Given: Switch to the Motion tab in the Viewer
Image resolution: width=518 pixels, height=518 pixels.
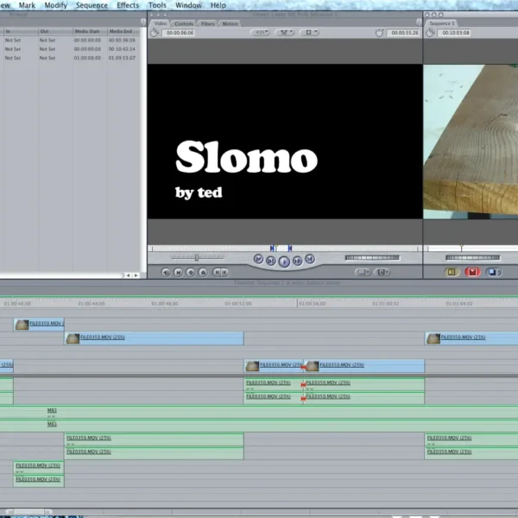Looking at the screenshot, I should click(231, 23).
